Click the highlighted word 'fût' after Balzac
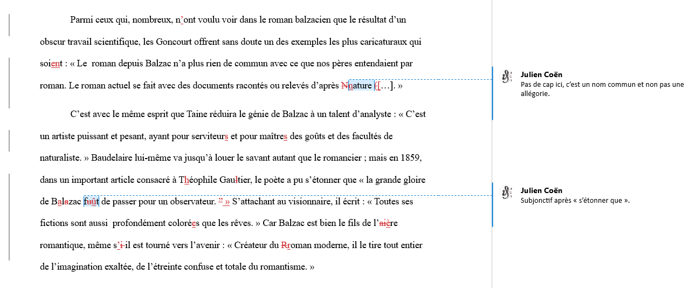This screenshot has height=288, width=689. [92, 202]
